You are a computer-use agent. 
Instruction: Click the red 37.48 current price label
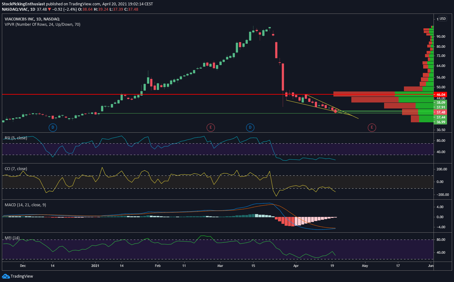(x=440, y=112)
